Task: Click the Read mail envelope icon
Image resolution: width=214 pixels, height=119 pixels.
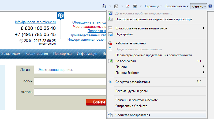Action: (x=127, y=6)
